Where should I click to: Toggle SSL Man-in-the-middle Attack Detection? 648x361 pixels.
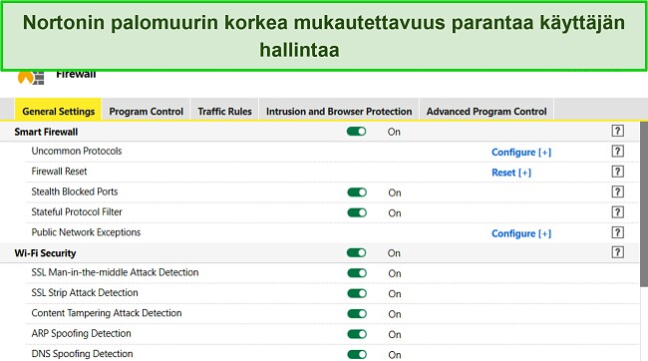pos(357,273)
